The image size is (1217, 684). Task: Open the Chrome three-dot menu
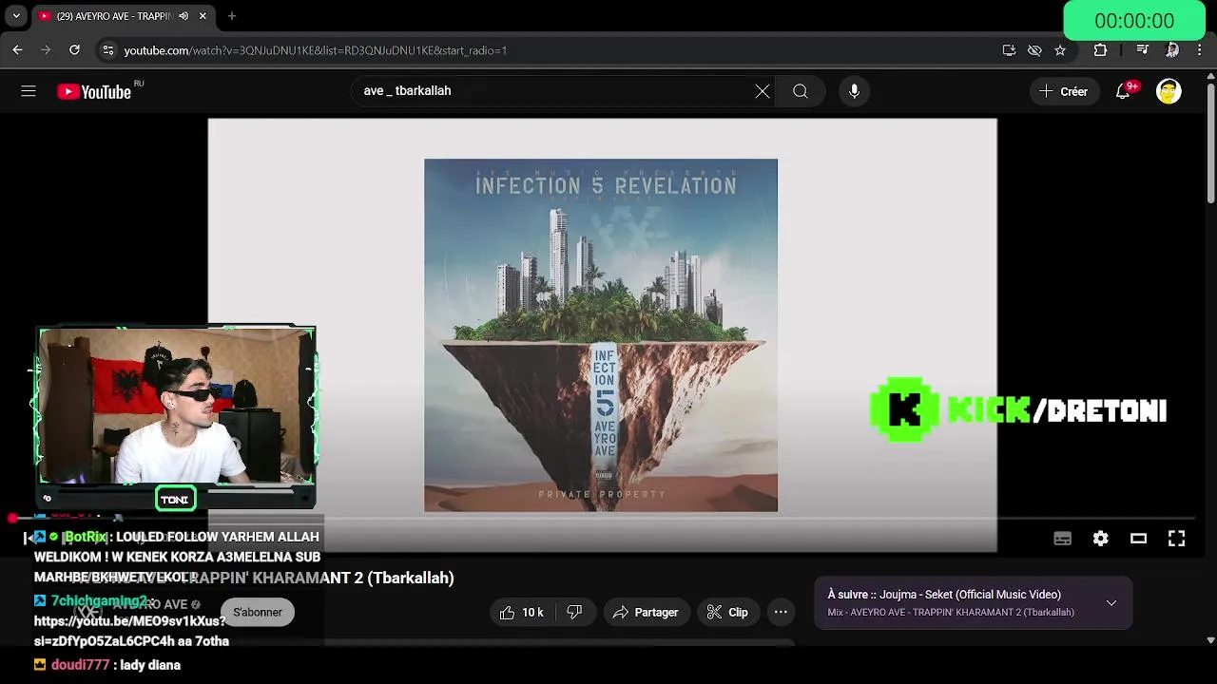[1200, 50]
